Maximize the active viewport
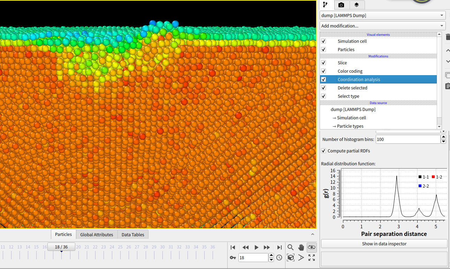Screen dimensions: 450x269 pos(311,258)
